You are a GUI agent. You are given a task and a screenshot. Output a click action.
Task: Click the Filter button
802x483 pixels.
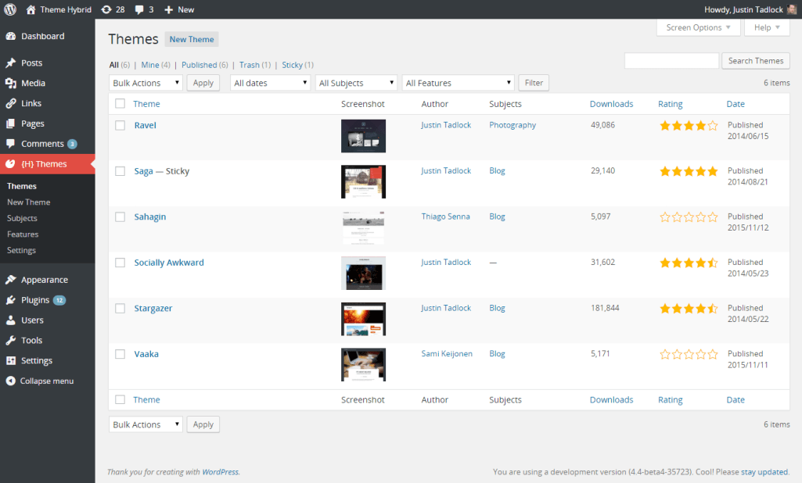[x=534, y=83]
